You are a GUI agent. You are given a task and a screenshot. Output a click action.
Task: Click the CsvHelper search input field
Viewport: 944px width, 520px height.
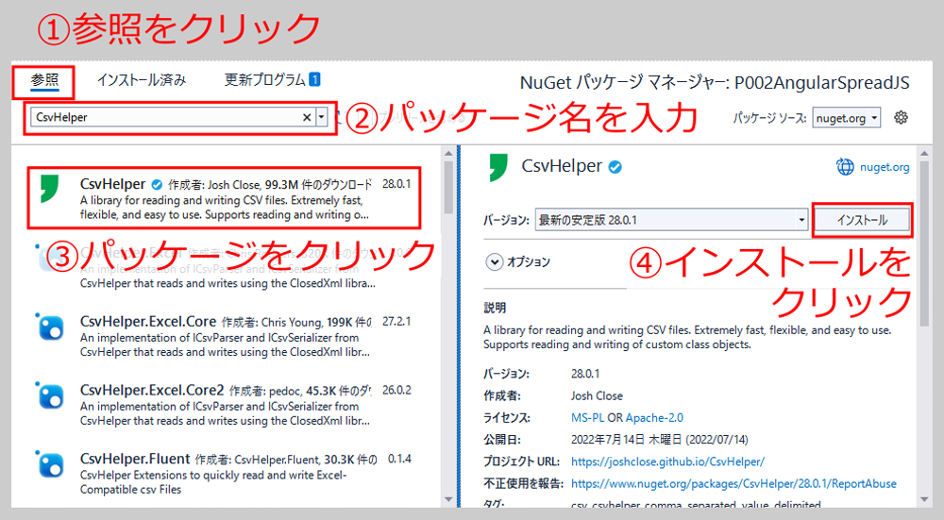point(165,117)
